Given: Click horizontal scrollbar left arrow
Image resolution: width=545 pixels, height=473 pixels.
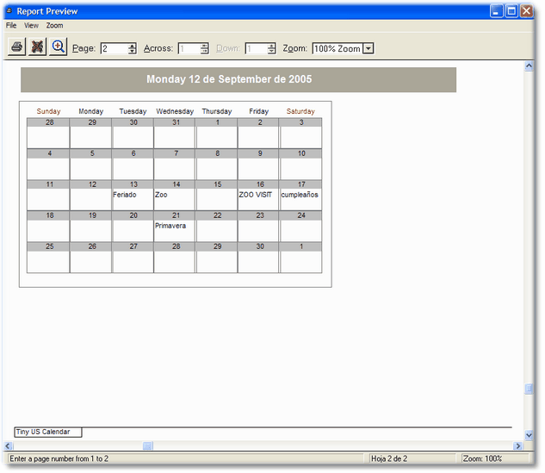Looking at the screenshot, I should [9, 446].
